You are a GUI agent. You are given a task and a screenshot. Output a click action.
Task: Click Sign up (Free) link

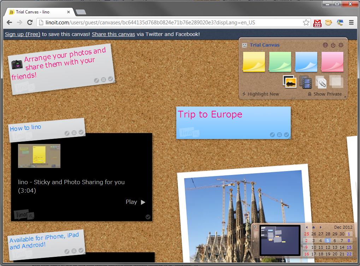(x=23, y=34)
